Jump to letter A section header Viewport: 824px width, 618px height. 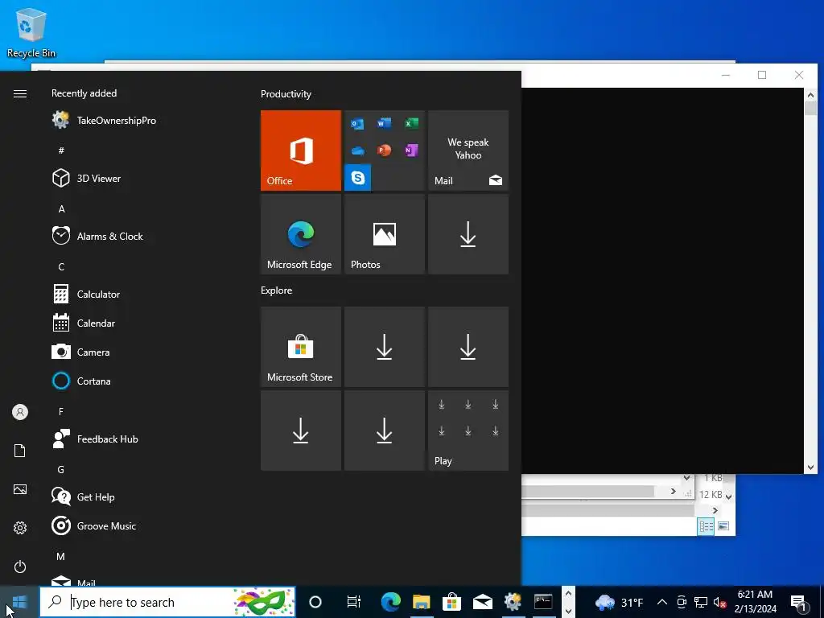[61, 209]
